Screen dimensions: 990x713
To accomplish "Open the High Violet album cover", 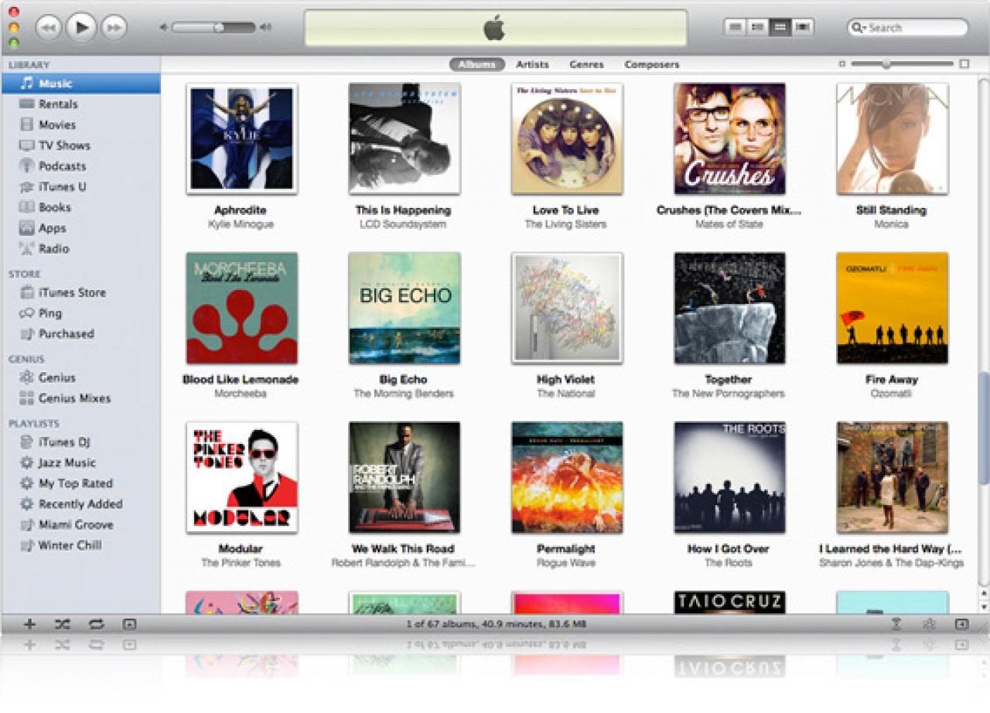I will point(566,308).
